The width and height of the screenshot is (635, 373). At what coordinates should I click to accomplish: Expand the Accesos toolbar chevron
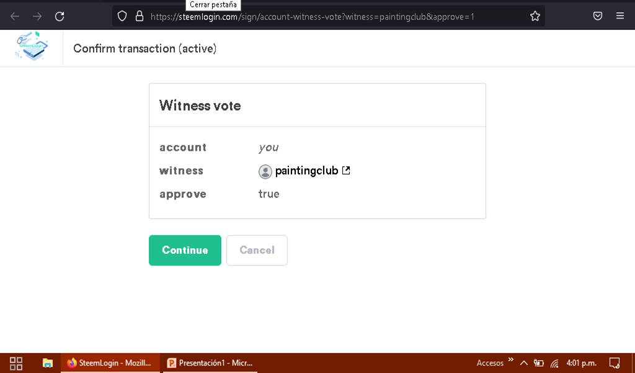coord(511,359)
